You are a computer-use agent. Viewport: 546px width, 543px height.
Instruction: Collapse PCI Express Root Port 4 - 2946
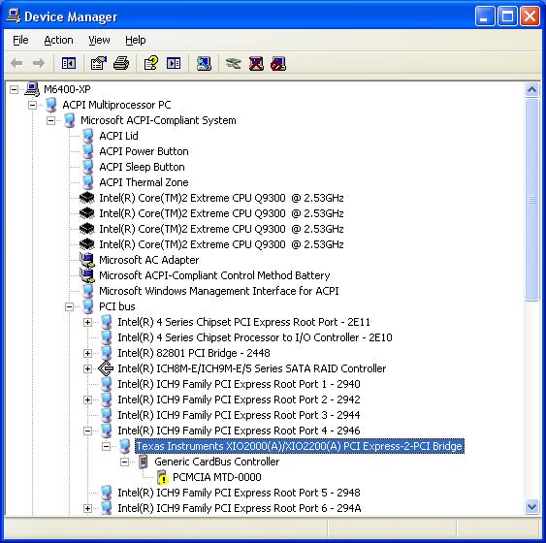click(x=87, y=431)
